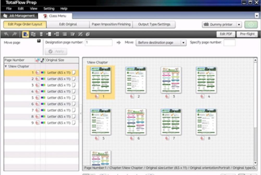Click the page icon under thumbnail 6

click(132, 138)
